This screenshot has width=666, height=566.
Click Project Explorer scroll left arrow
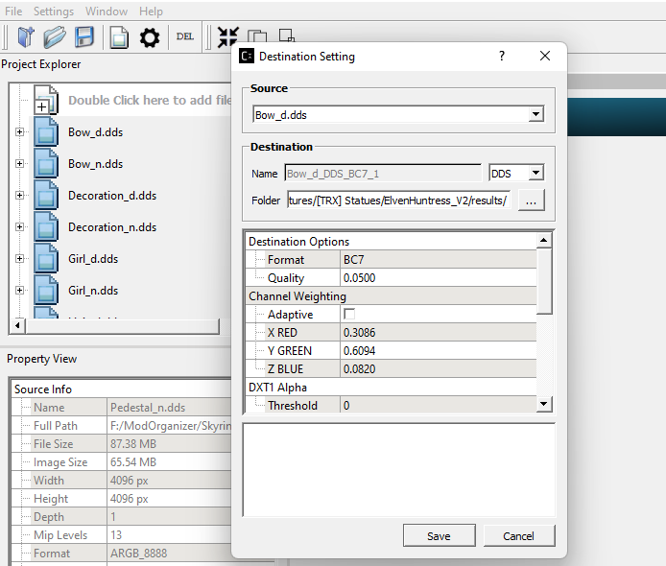tap(17, 325)
